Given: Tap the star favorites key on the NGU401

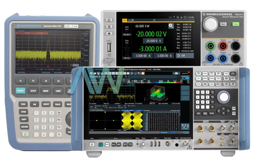Looking at the screenshot, I should click(109, 33).
